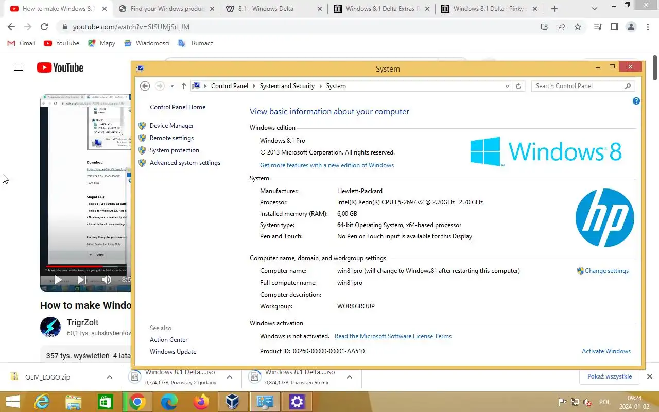This screenshot has height=412, width=659.
Task: Open Wiadomości bookmark
Action: pyautogui.click(x=147, y=43)
